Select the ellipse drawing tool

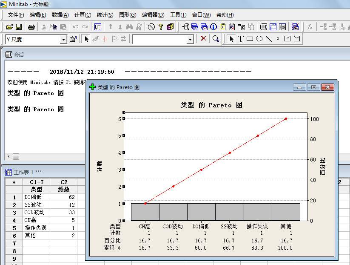point(259,39)
